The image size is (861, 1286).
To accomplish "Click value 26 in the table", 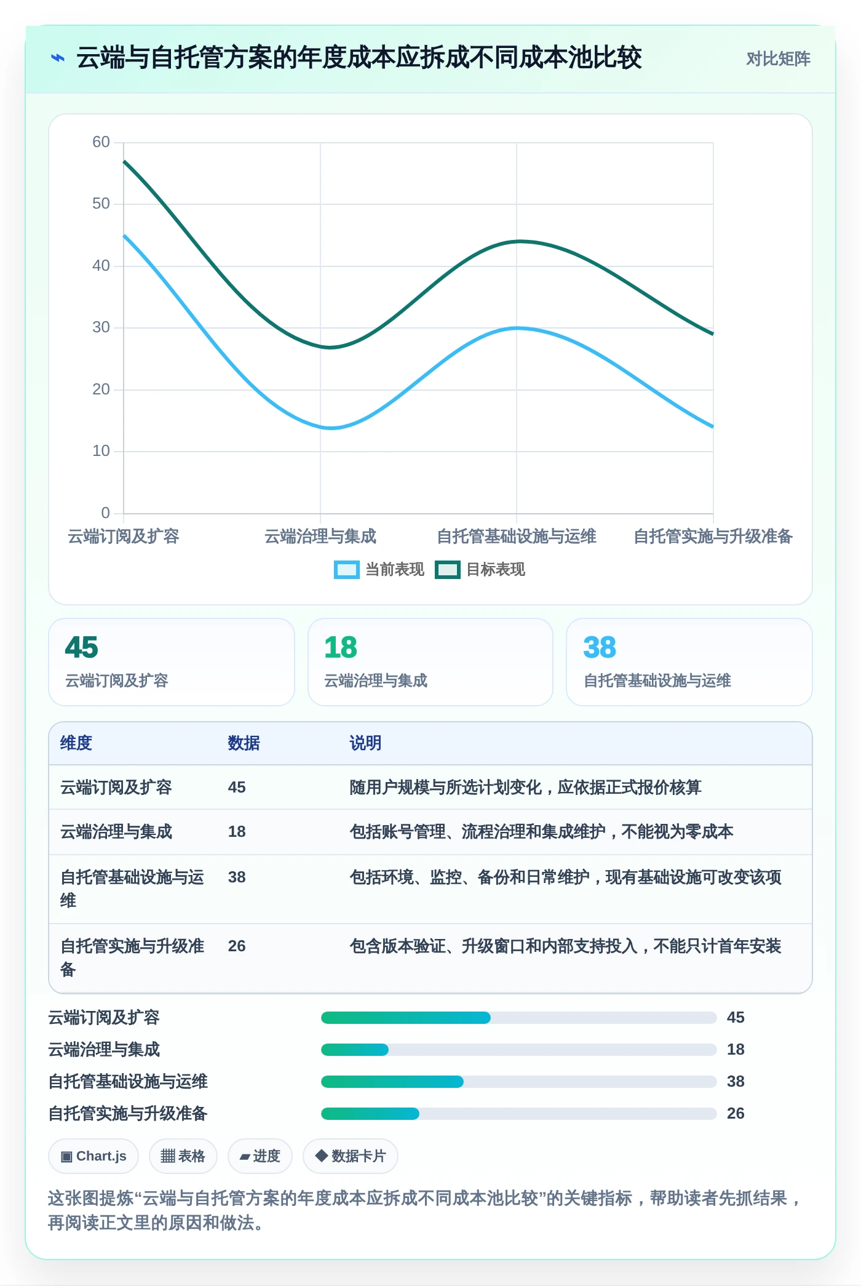I will pos(237,946).
